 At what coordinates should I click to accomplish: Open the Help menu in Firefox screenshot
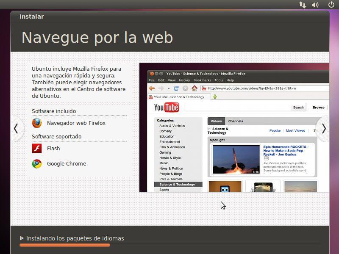pos(230,80)
